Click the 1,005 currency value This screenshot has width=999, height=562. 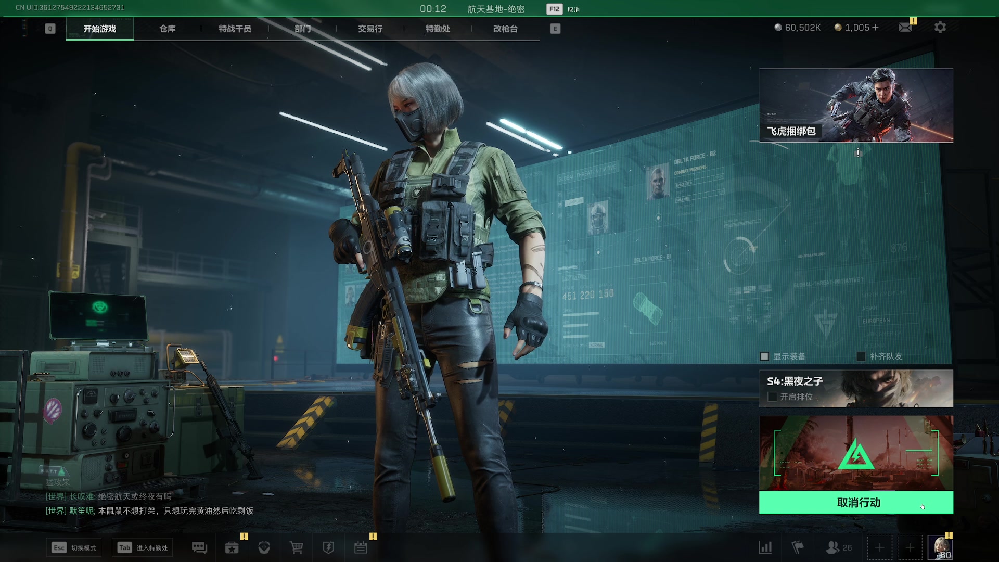[857, 28]
